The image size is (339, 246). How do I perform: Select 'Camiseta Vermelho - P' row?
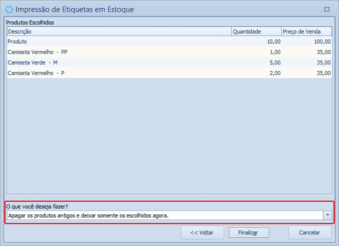tap(169, 73)
